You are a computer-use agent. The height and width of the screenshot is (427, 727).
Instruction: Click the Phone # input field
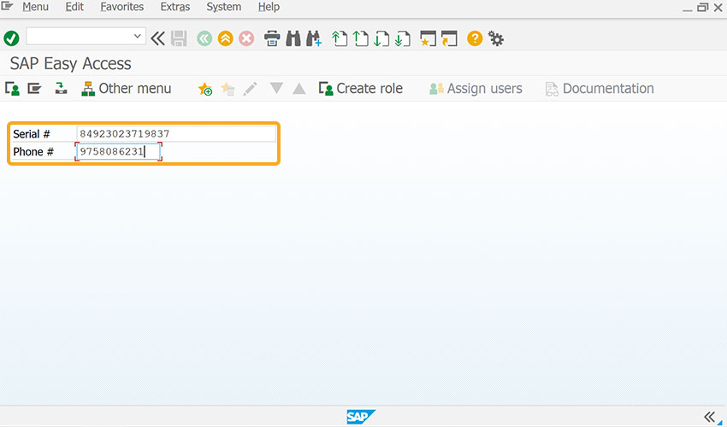click(118, 151)
